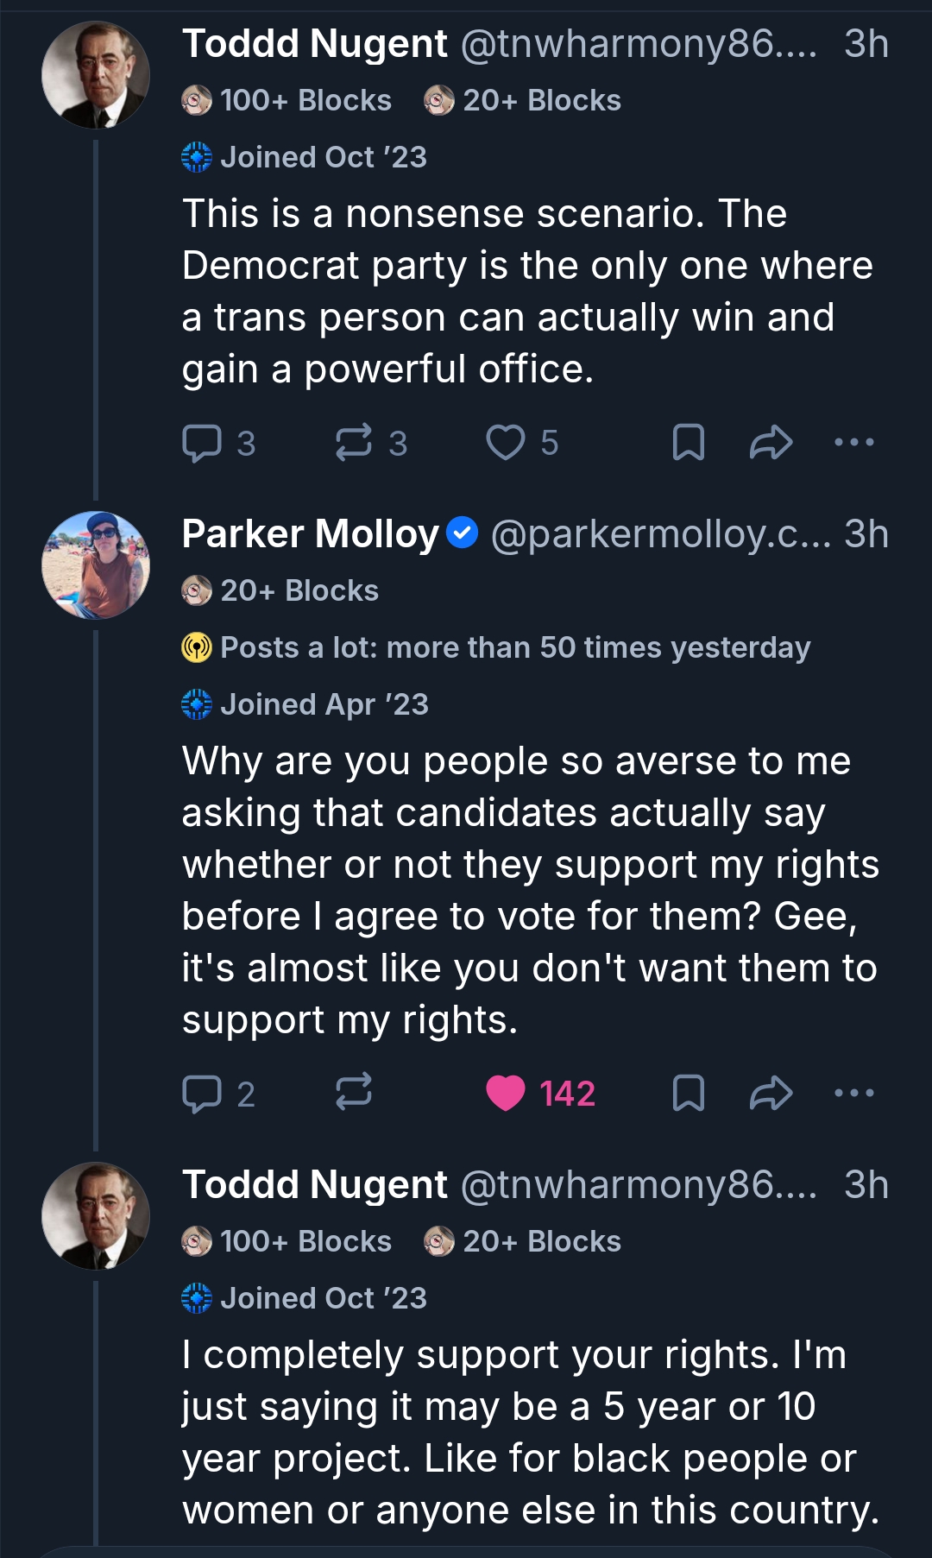932x1558 pixels.
Task: Open Parker Molloy's profile avatar
Action: click(x=96, y=565)
